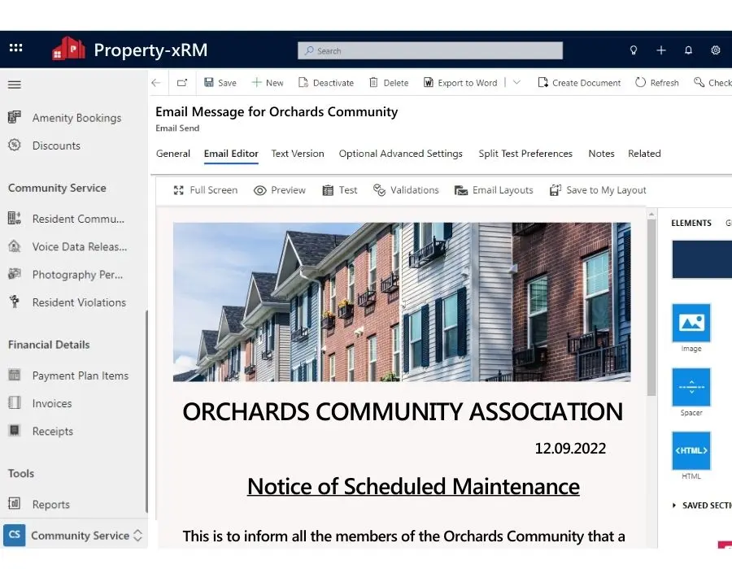Image resolution: width=732 pixels, height=569 pixels.
Task: Click the Test button
Action: [340, 190]
